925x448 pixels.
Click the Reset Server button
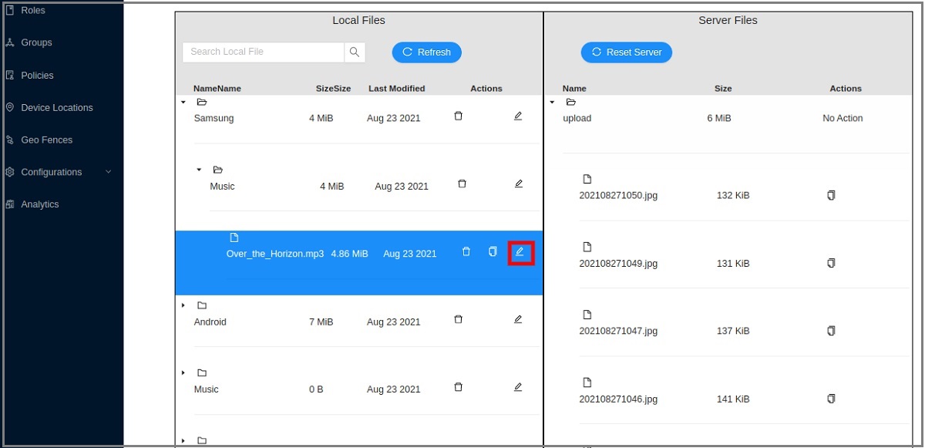(626, 52)
